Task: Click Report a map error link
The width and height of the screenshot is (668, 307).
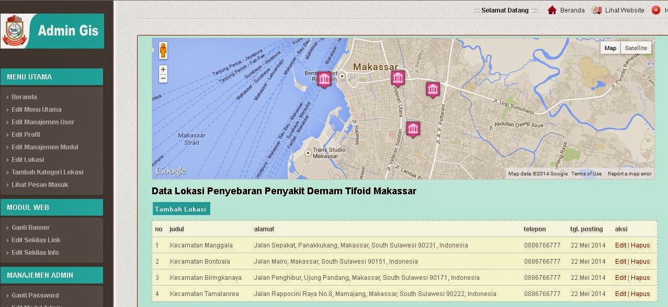Action: tap(629, 174)
